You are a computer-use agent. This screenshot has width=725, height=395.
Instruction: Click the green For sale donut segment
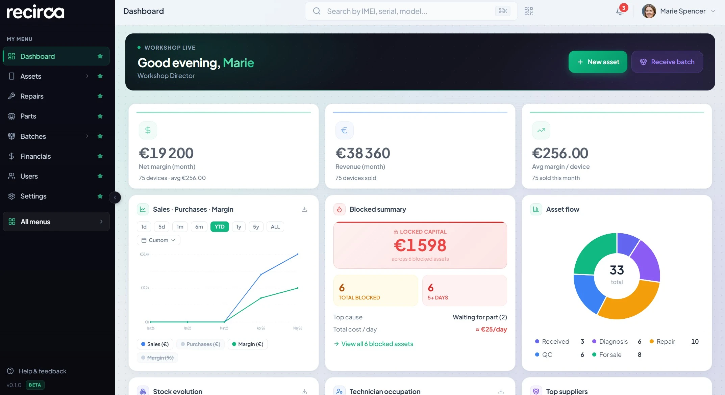[595, 253]
